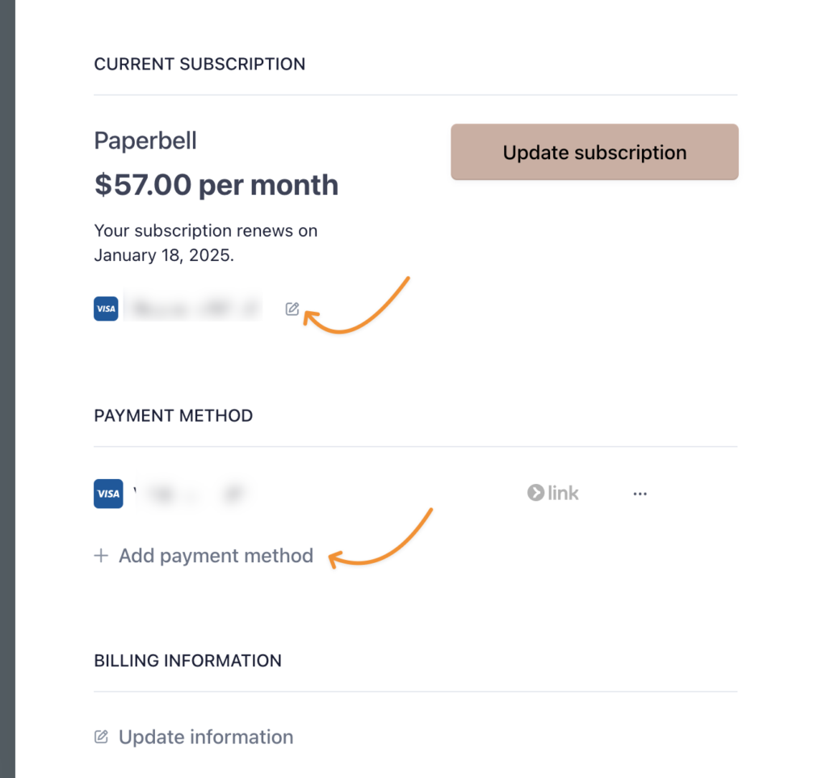The width and height of the screenshot is (827, 778).
Task: Choose the Add payment method link
Action: click(x=216, y=556)
